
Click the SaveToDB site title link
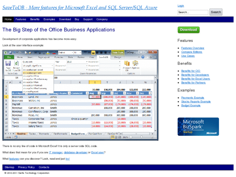[x=80, y=7]
